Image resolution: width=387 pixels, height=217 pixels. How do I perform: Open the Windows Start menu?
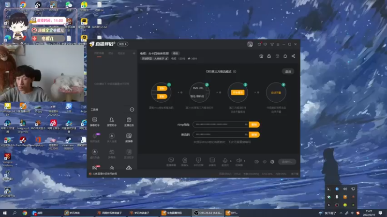(5, 213)
